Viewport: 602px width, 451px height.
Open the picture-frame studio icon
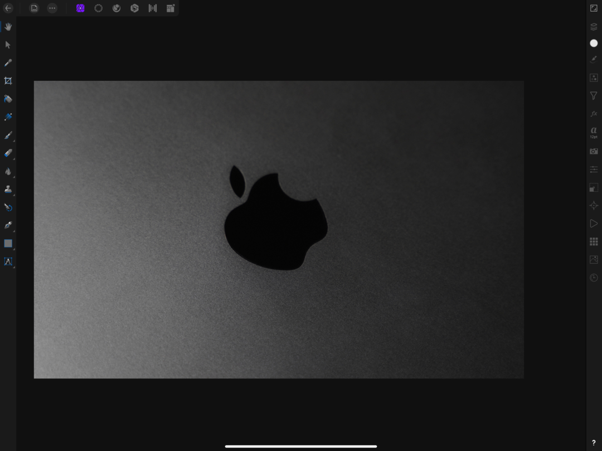[x=594, y=259]
